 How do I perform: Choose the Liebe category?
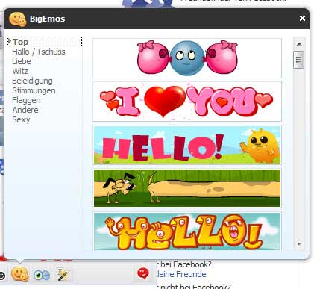(x=22, y=61)
